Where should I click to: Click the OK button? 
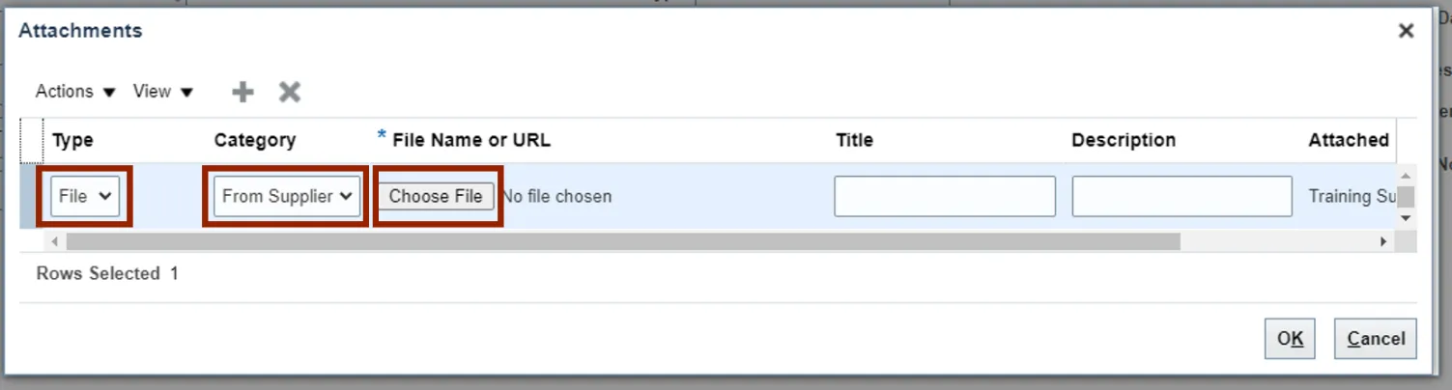1290,339
